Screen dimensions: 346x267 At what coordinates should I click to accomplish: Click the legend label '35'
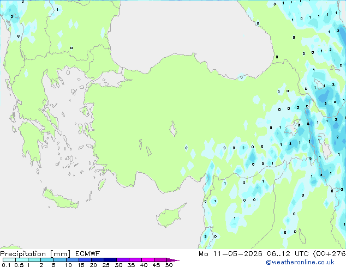point(131,265)
